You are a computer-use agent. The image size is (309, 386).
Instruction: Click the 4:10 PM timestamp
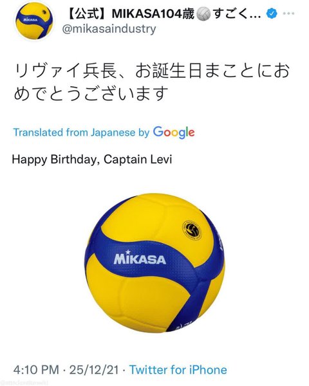tap(36, 370)
